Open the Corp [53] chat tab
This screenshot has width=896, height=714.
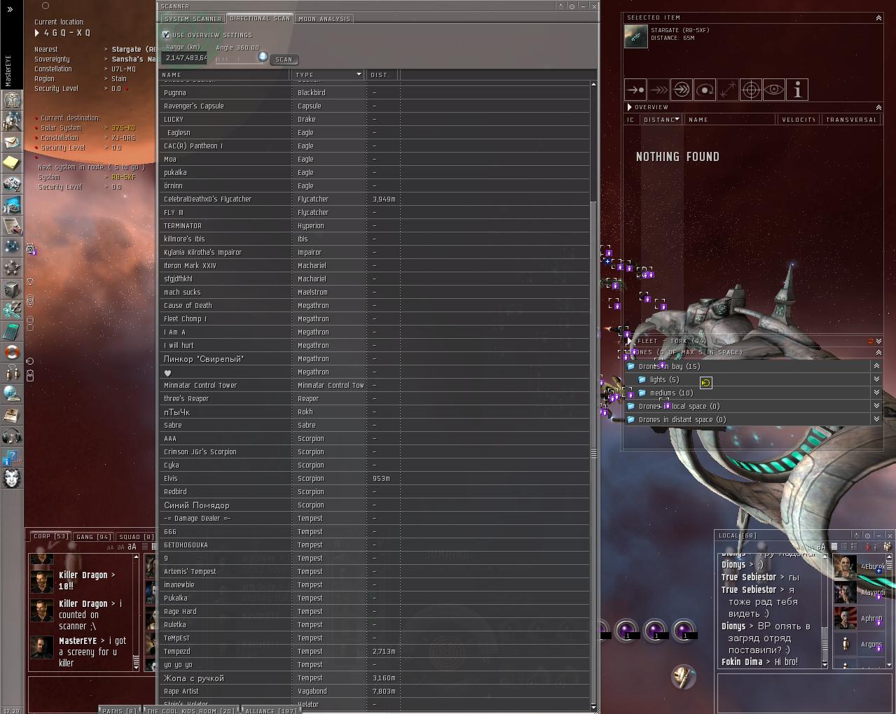point(50,537)
